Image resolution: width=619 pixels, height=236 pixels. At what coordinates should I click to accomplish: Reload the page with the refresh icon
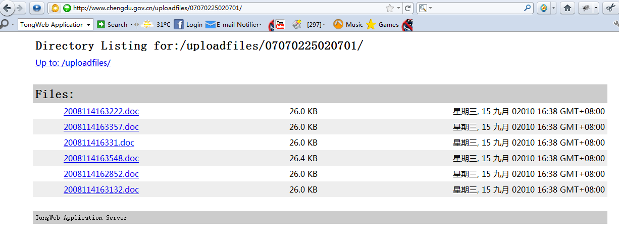click(x=407, y=8)
